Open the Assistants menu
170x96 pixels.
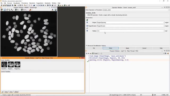click(48, 3)
